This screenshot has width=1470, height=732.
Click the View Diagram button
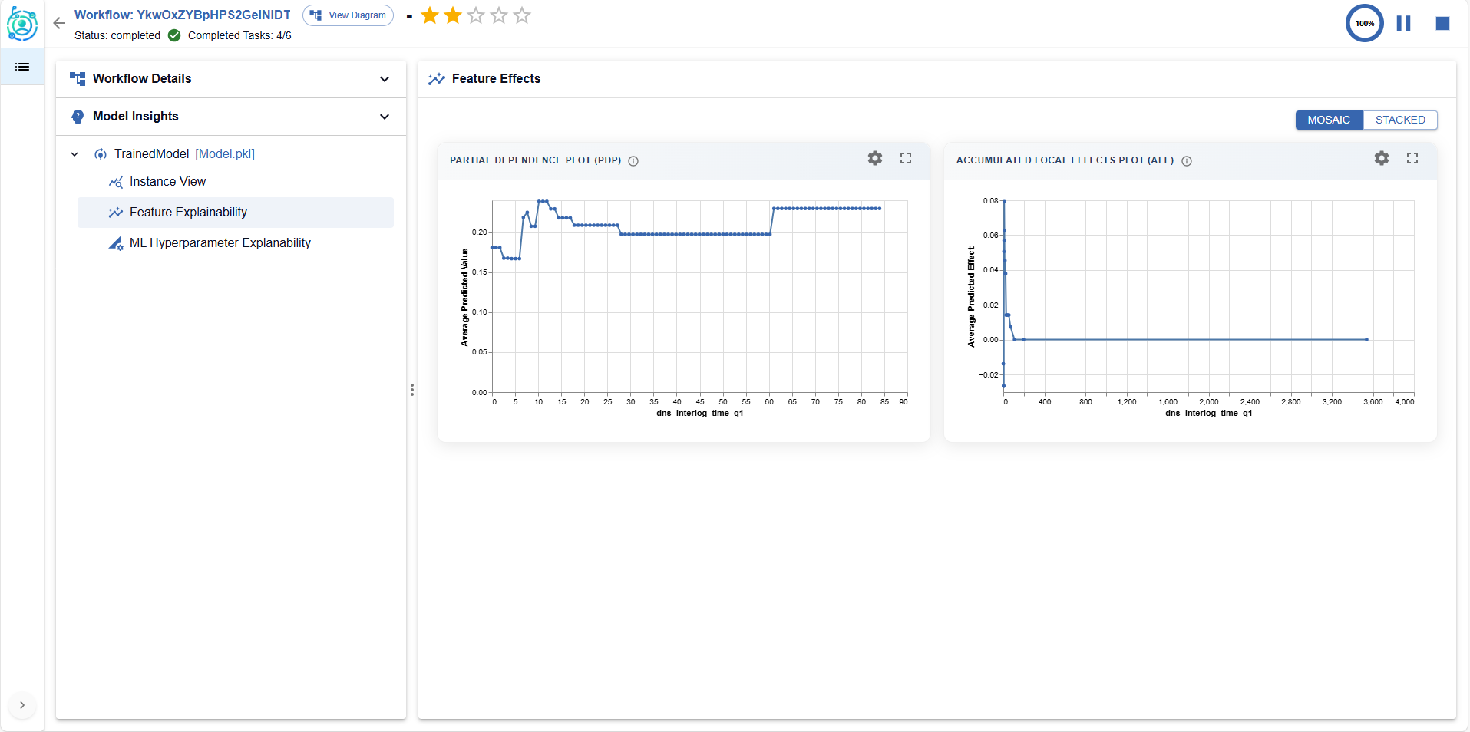coord(348,15)
